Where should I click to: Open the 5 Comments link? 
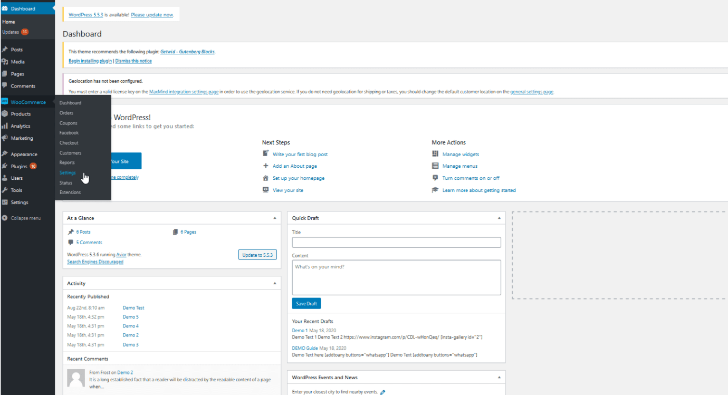[x=89, y=243]
